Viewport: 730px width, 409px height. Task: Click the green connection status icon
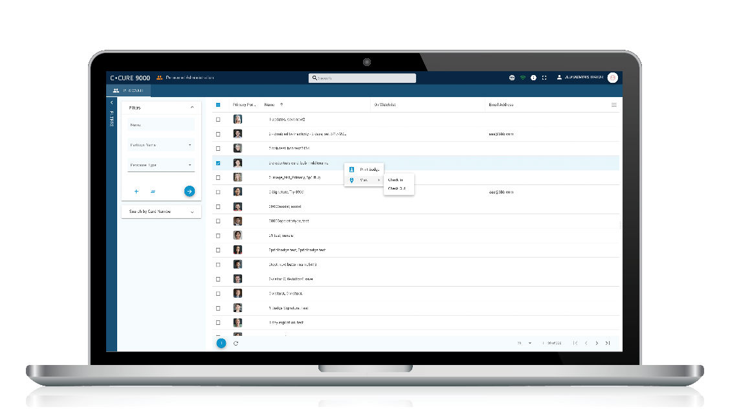(523, 78)
